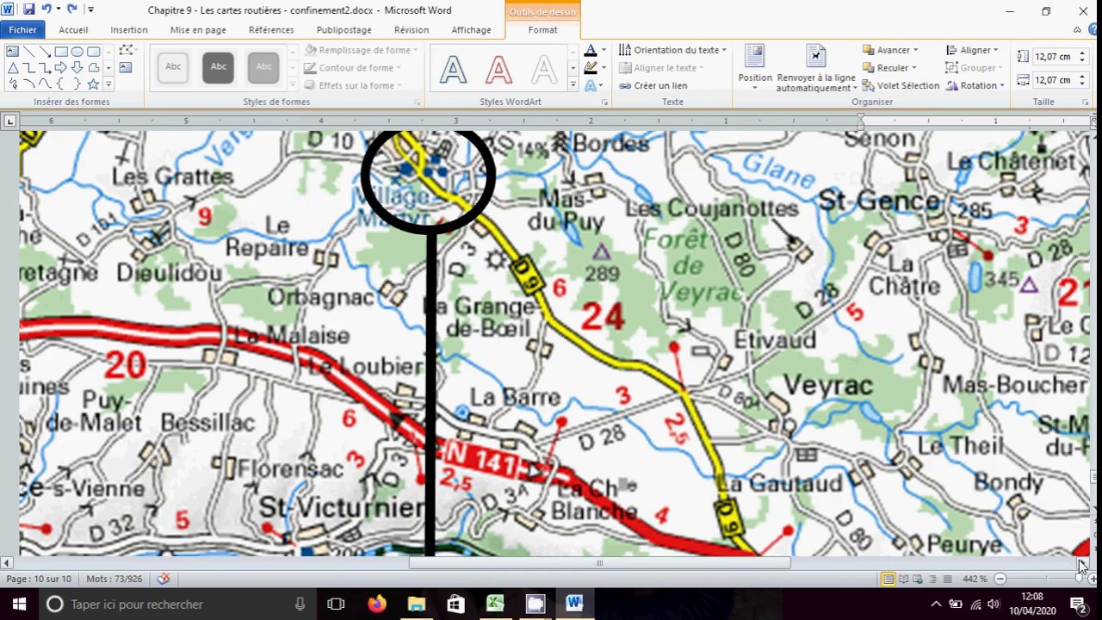Click Créer un lien button
The image size is (1102, 620).
pyautogui.click(x=653, y=85)
